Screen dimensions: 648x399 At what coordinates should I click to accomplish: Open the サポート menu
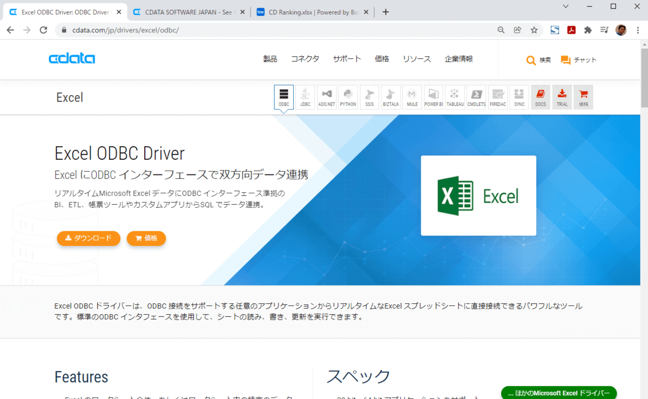coord(347,59)
